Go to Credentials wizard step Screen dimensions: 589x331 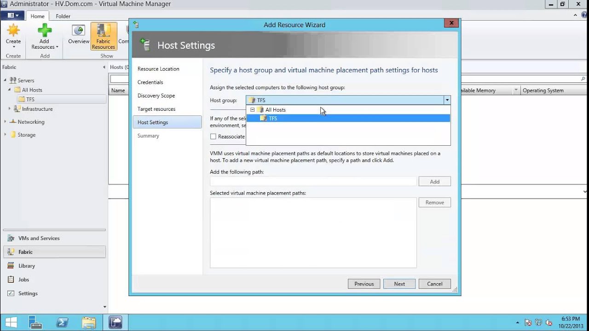[150, 82]
